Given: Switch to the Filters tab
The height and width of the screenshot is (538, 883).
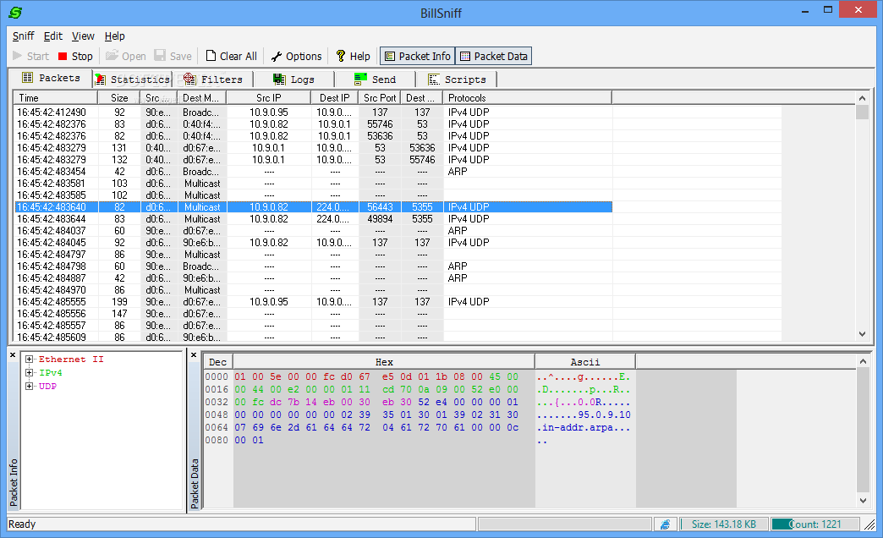Looking at the screenshot, I should pos(213,80).
